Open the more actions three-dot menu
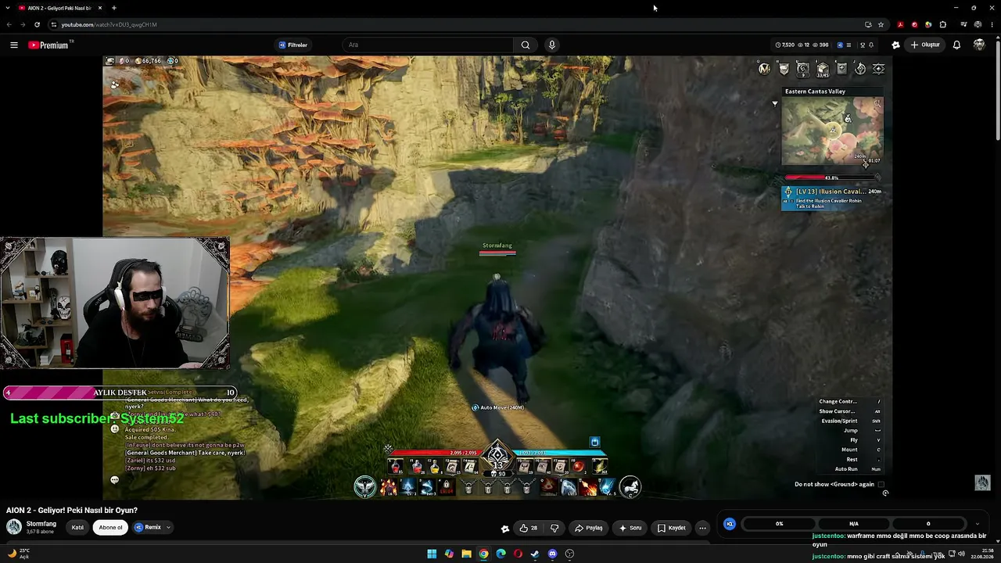This screenshot has height=563, width=1001. tap(702, 528)
